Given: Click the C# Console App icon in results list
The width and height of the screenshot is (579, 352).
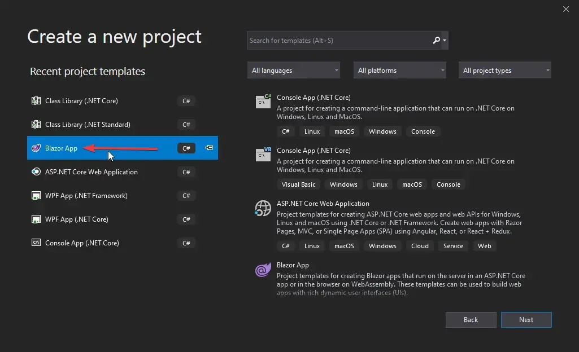Looking at the screenshot, I should point(263,102).
